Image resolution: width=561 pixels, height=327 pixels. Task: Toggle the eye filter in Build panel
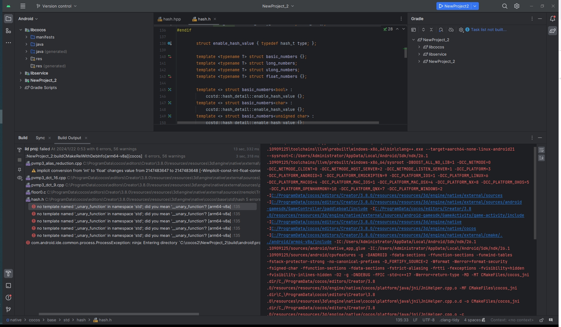click(x=20, y=178)
